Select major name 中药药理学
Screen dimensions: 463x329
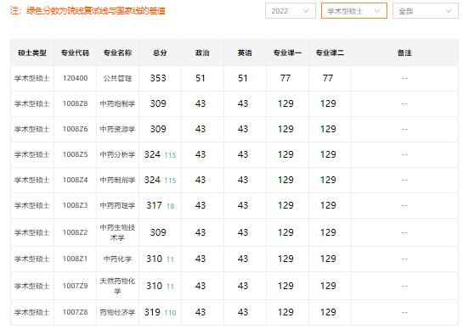(117, 205)
